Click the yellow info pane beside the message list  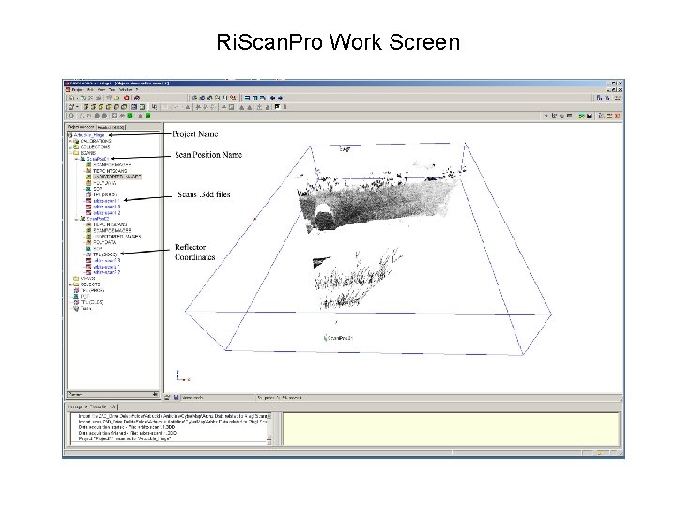point(451,429)
